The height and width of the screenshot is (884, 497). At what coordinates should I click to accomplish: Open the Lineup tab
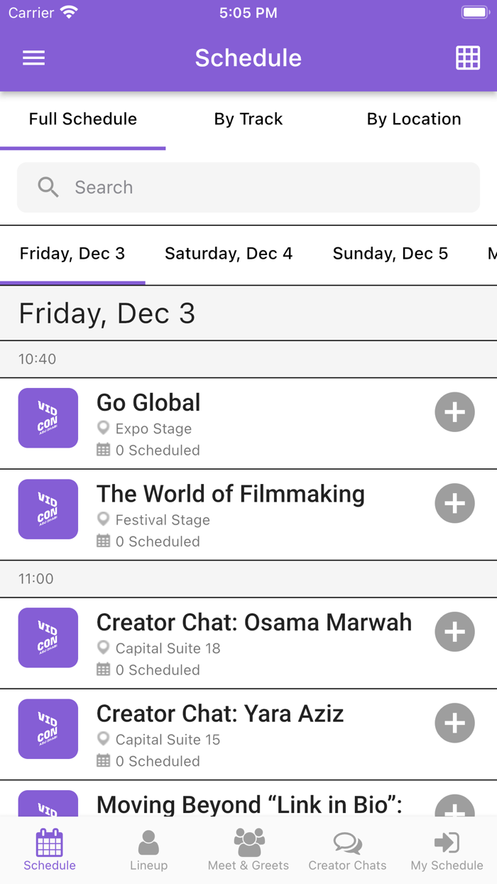click(x=148, y=850)
